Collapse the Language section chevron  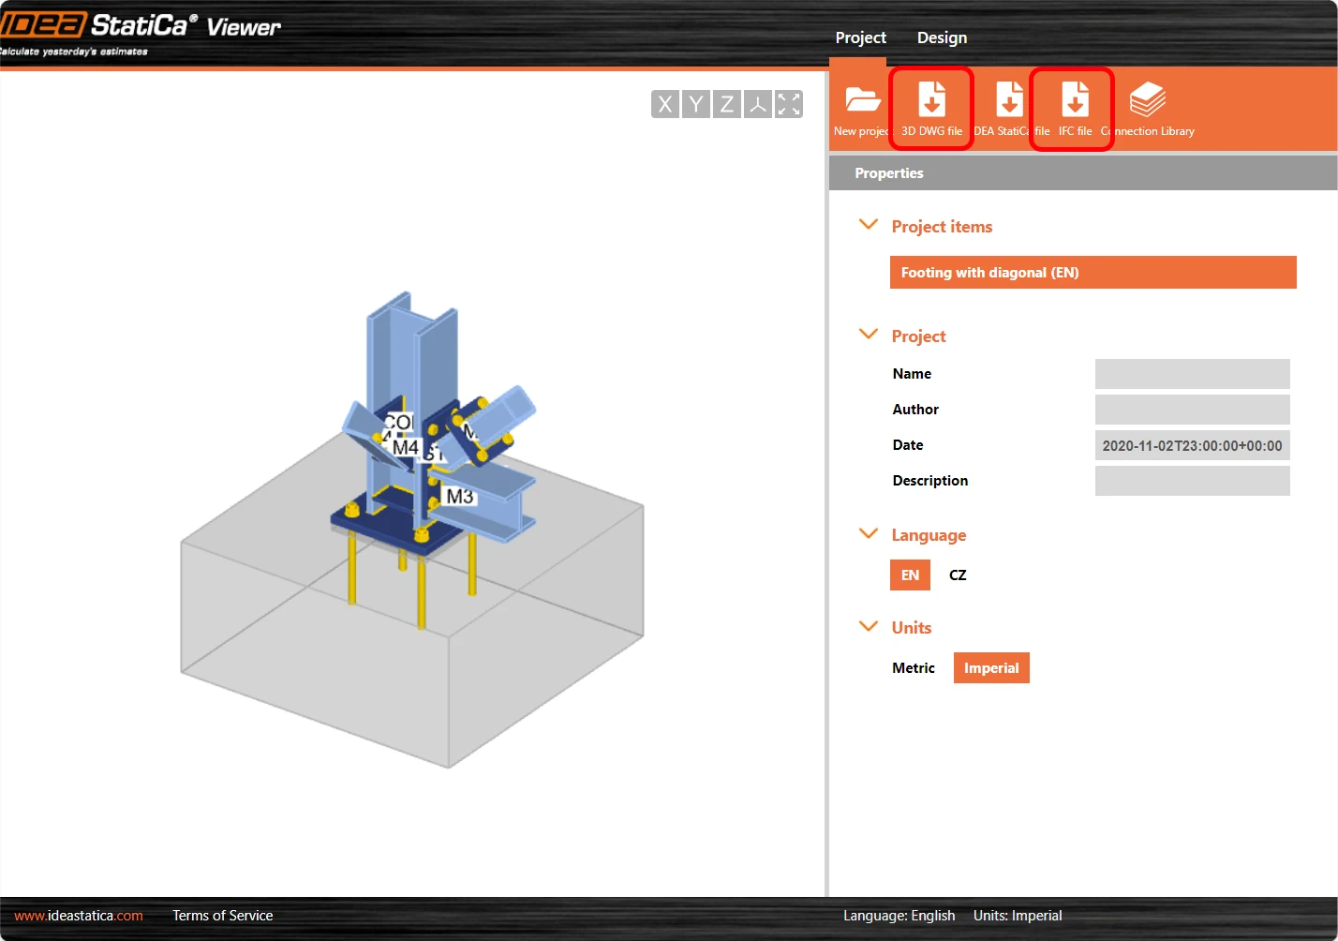click(x=869, y=533)
